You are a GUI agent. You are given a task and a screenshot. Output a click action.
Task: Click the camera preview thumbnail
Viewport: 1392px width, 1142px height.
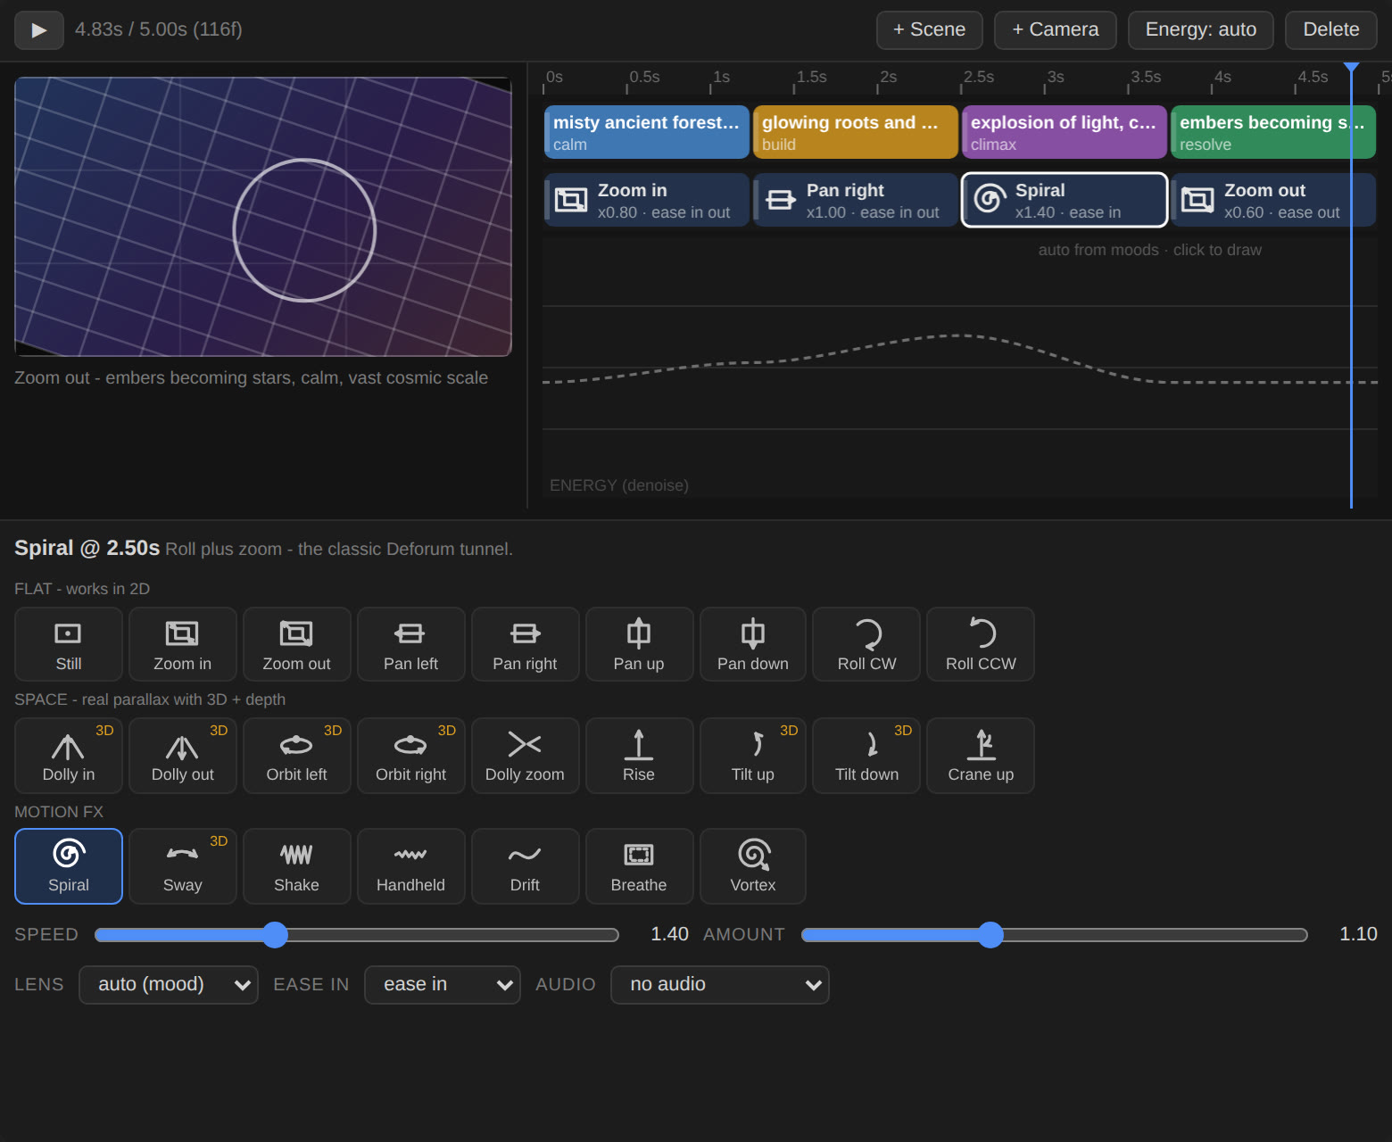[x=263, y=217]
